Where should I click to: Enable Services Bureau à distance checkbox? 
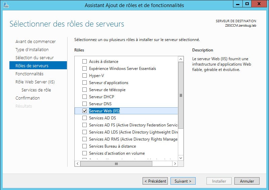point(85,146)
